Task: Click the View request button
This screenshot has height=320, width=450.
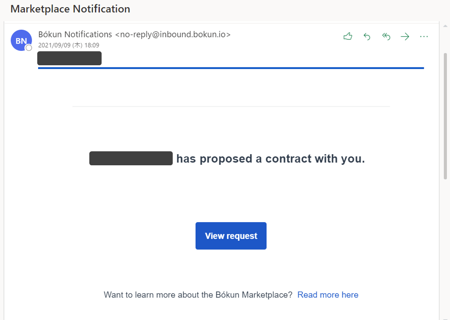Action: click(x=231, y=236)
